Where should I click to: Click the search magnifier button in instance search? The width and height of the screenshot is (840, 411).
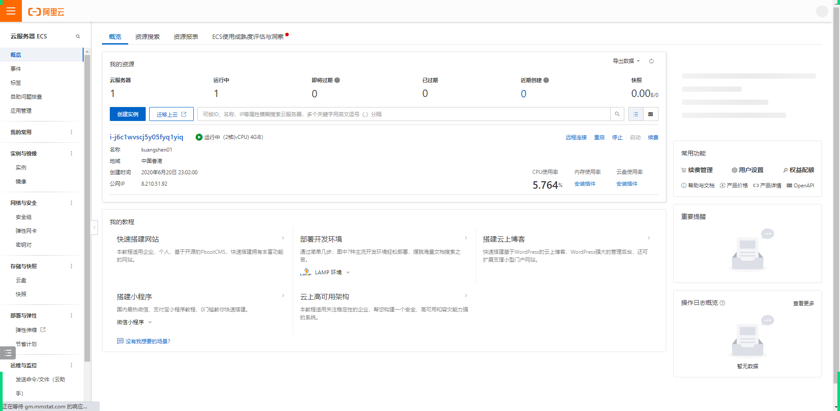617,114
